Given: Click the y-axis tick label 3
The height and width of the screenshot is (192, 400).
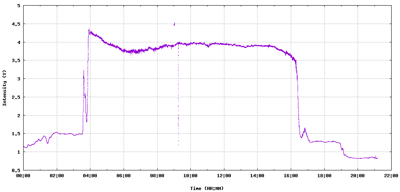Looking at the screenshot, I should (x=19, y=78).
